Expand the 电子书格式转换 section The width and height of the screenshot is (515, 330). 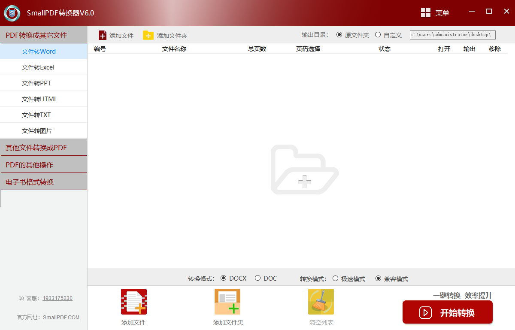[43, 182]
